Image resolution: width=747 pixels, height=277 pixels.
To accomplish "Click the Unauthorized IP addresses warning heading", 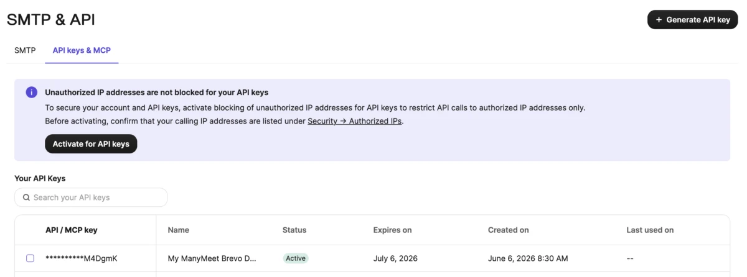I will tap(156, 93).
